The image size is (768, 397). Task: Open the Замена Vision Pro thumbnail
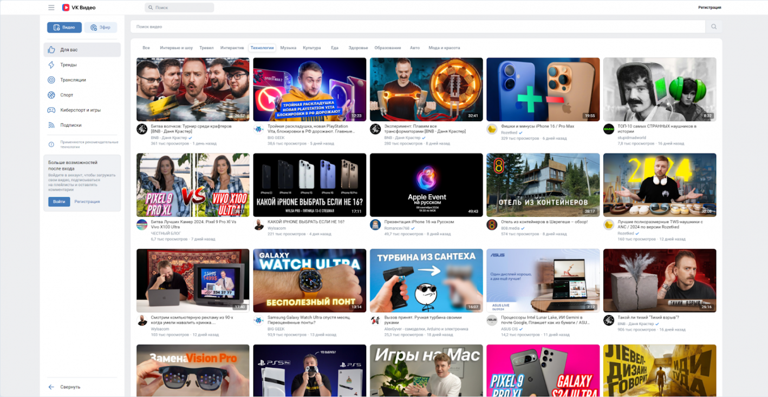(x=193, y=370)
